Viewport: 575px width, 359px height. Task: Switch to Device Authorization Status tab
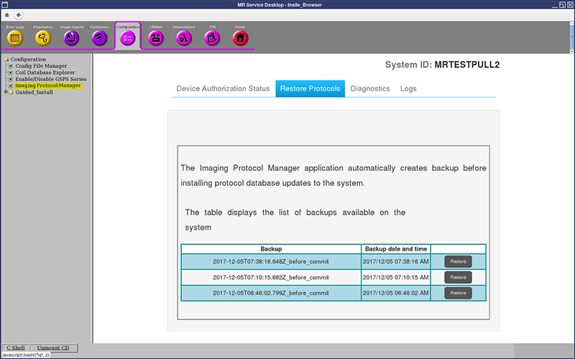pyautogui.click(x=223, y=88)
